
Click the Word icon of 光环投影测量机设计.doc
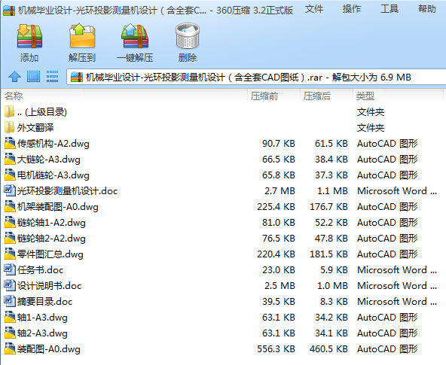pyautogui.click(x=10, y=190)
